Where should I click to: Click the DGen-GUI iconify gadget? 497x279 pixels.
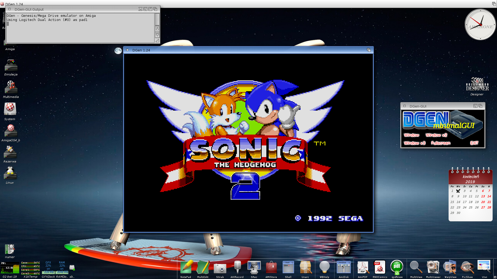click(475, 106)
